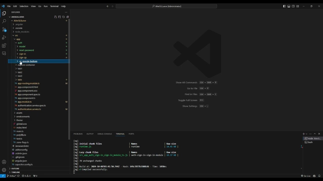Close the terminal panel
Screen dimensions: 323x181
[319, 134]
